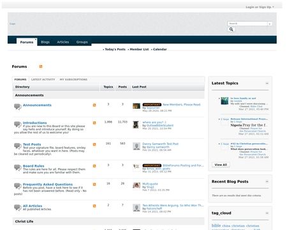
Task: Open the Groups navigation tab
Action: 82,42
